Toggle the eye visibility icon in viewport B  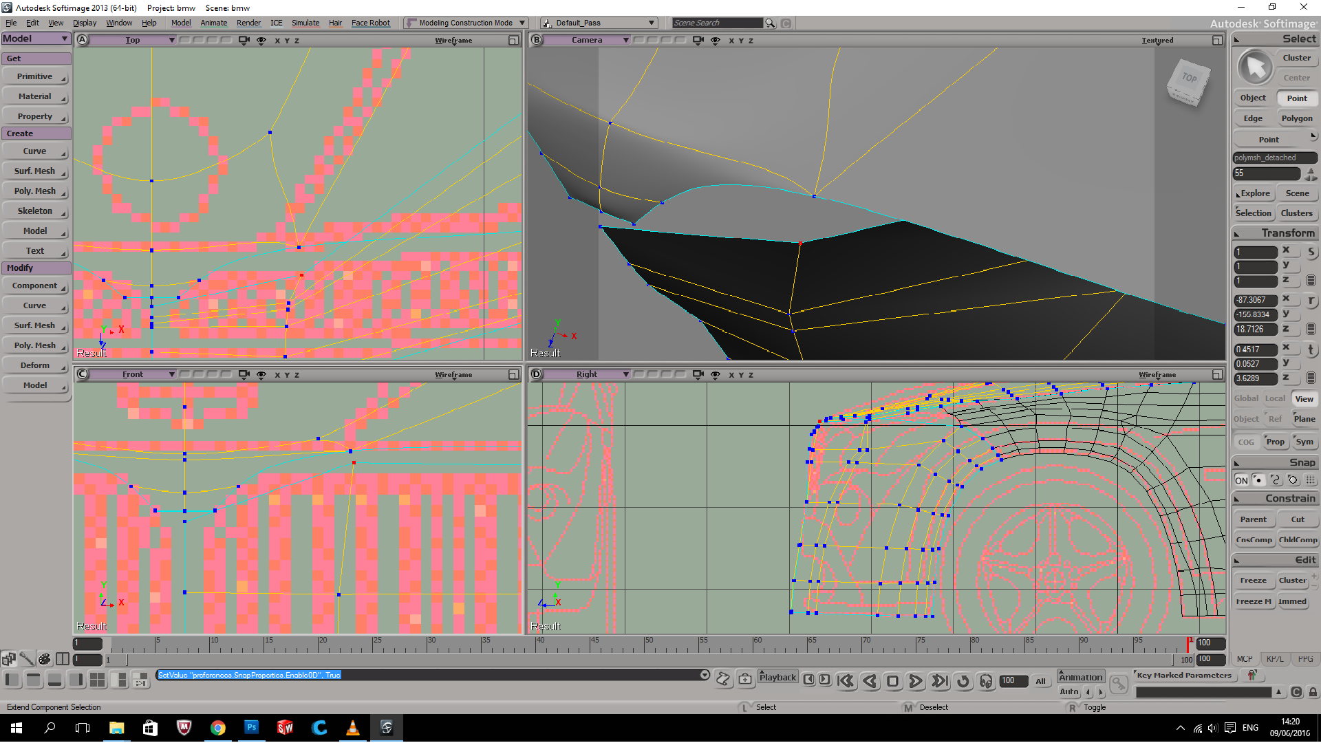point(716,40)
